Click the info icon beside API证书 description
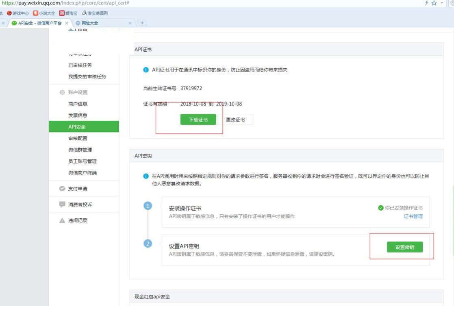 coord(146,70)
